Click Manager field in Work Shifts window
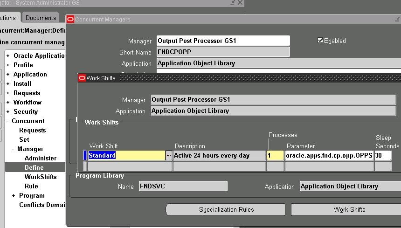Image resolution: width=401 pixels, height=228 pixels. (x=273, y=99)
